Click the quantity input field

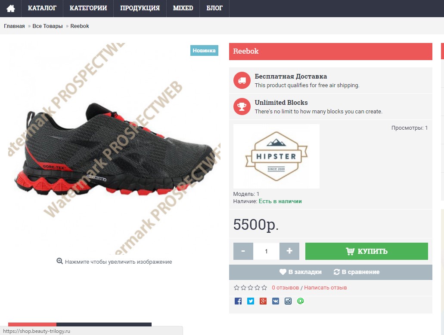click(266, 251)
